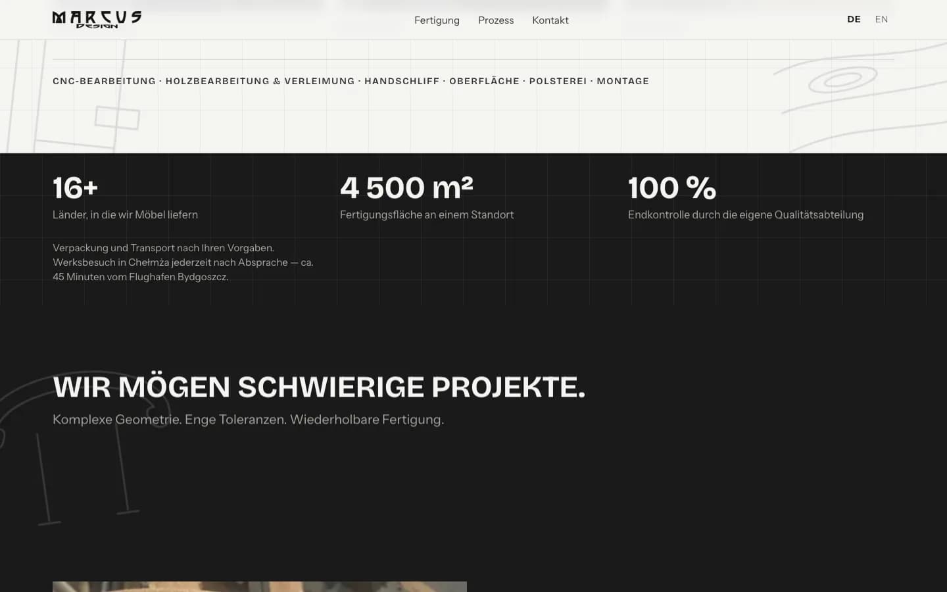This screenshot has height=592, width=947.
Task: Click heading 'WIR MÖGEN SCHWIERIGE PROJEKTE.'
Action: 319,387
